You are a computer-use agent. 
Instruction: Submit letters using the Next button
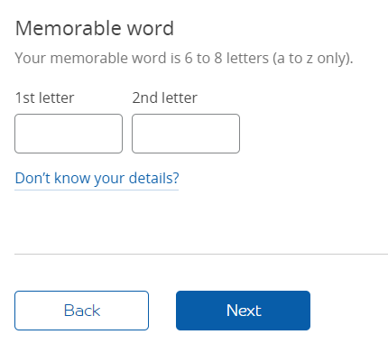click(243, 311)
